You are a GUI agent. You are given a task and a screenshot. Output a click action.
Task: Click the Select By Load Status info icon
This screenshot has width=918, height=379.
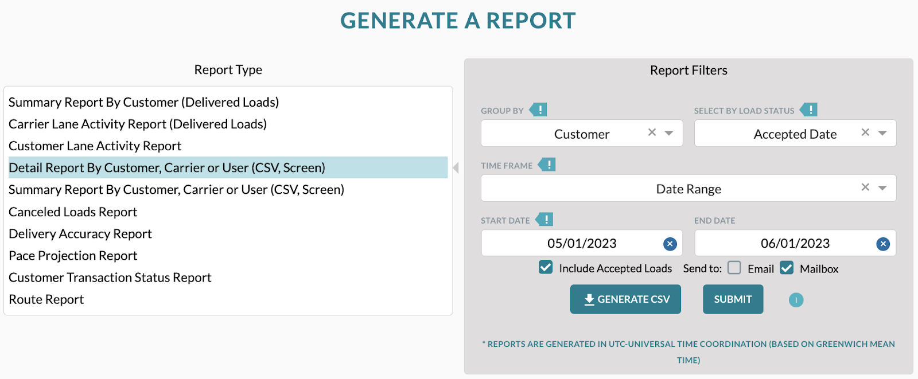pyautogui.click(x=809, y=110)
